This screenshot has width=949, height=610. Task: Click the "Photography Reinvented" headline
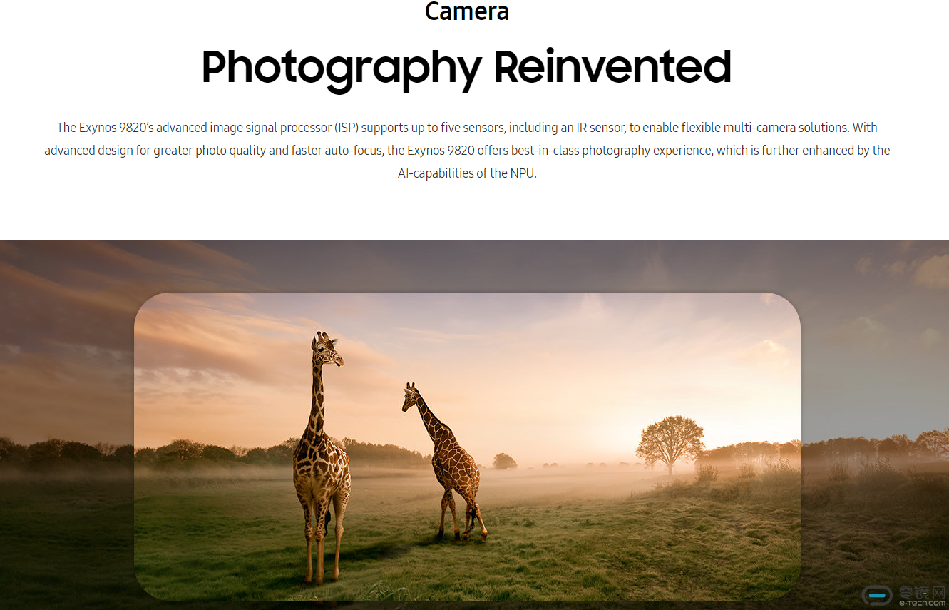467,68
